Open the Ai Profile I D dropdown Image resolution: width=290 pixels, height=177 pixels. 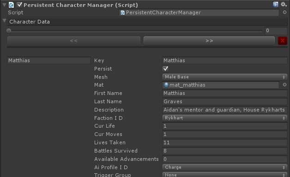click(x=225, y=167)
